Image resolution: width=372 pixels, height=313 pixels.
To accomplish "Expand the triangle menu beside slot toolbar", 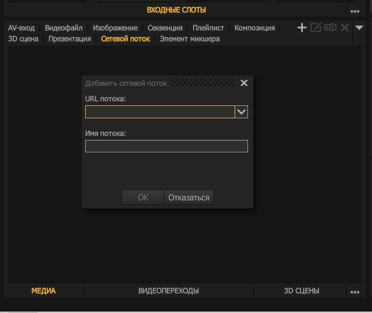I will click(359, 28).
